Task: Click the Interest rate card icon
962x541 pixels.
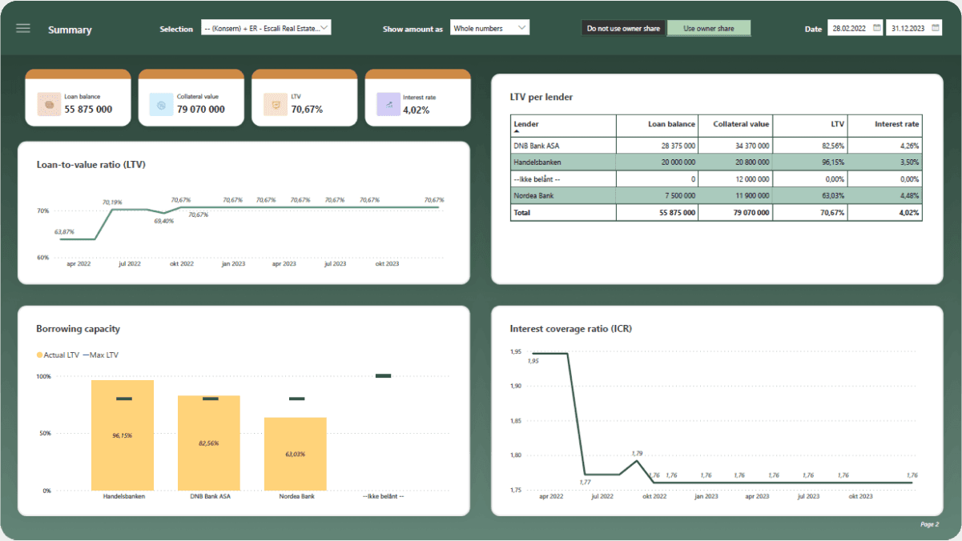Action: (x=388, y=104)
